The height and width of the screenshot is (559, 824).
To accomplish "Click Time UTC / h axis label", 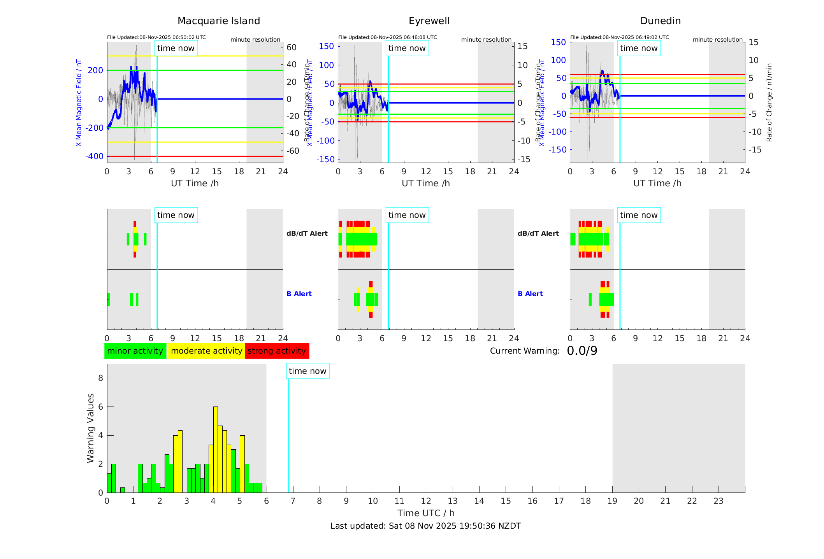I will coord(425,513).
